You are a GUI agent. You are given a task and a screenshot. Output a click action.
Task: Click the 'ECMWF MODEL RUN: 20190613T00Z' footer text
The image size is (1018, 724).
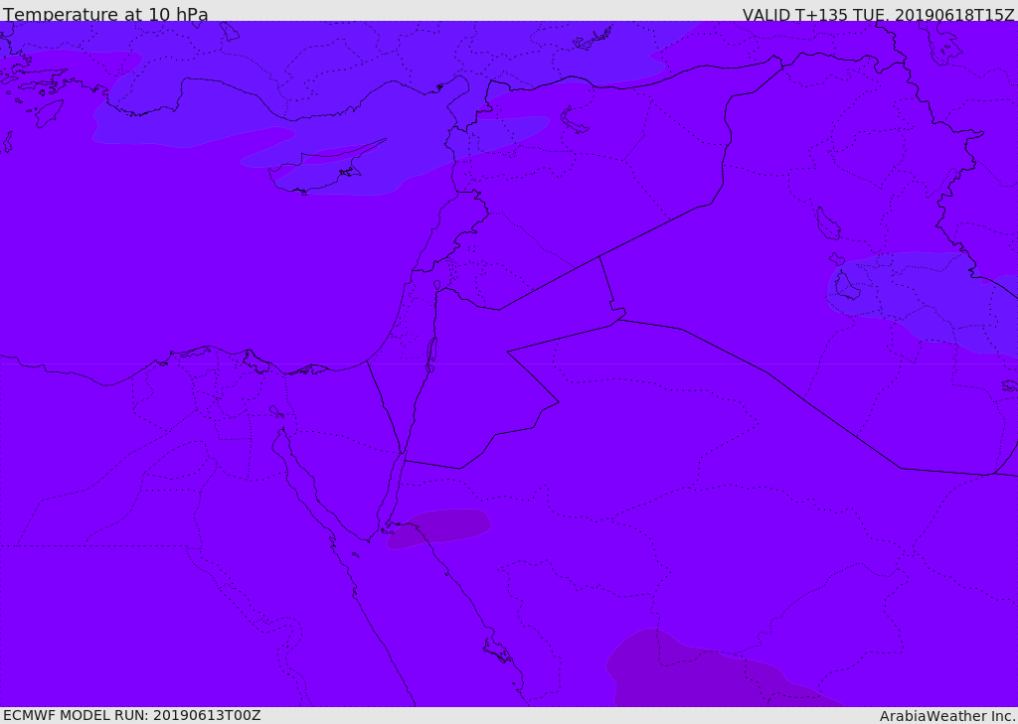(132, 715)
